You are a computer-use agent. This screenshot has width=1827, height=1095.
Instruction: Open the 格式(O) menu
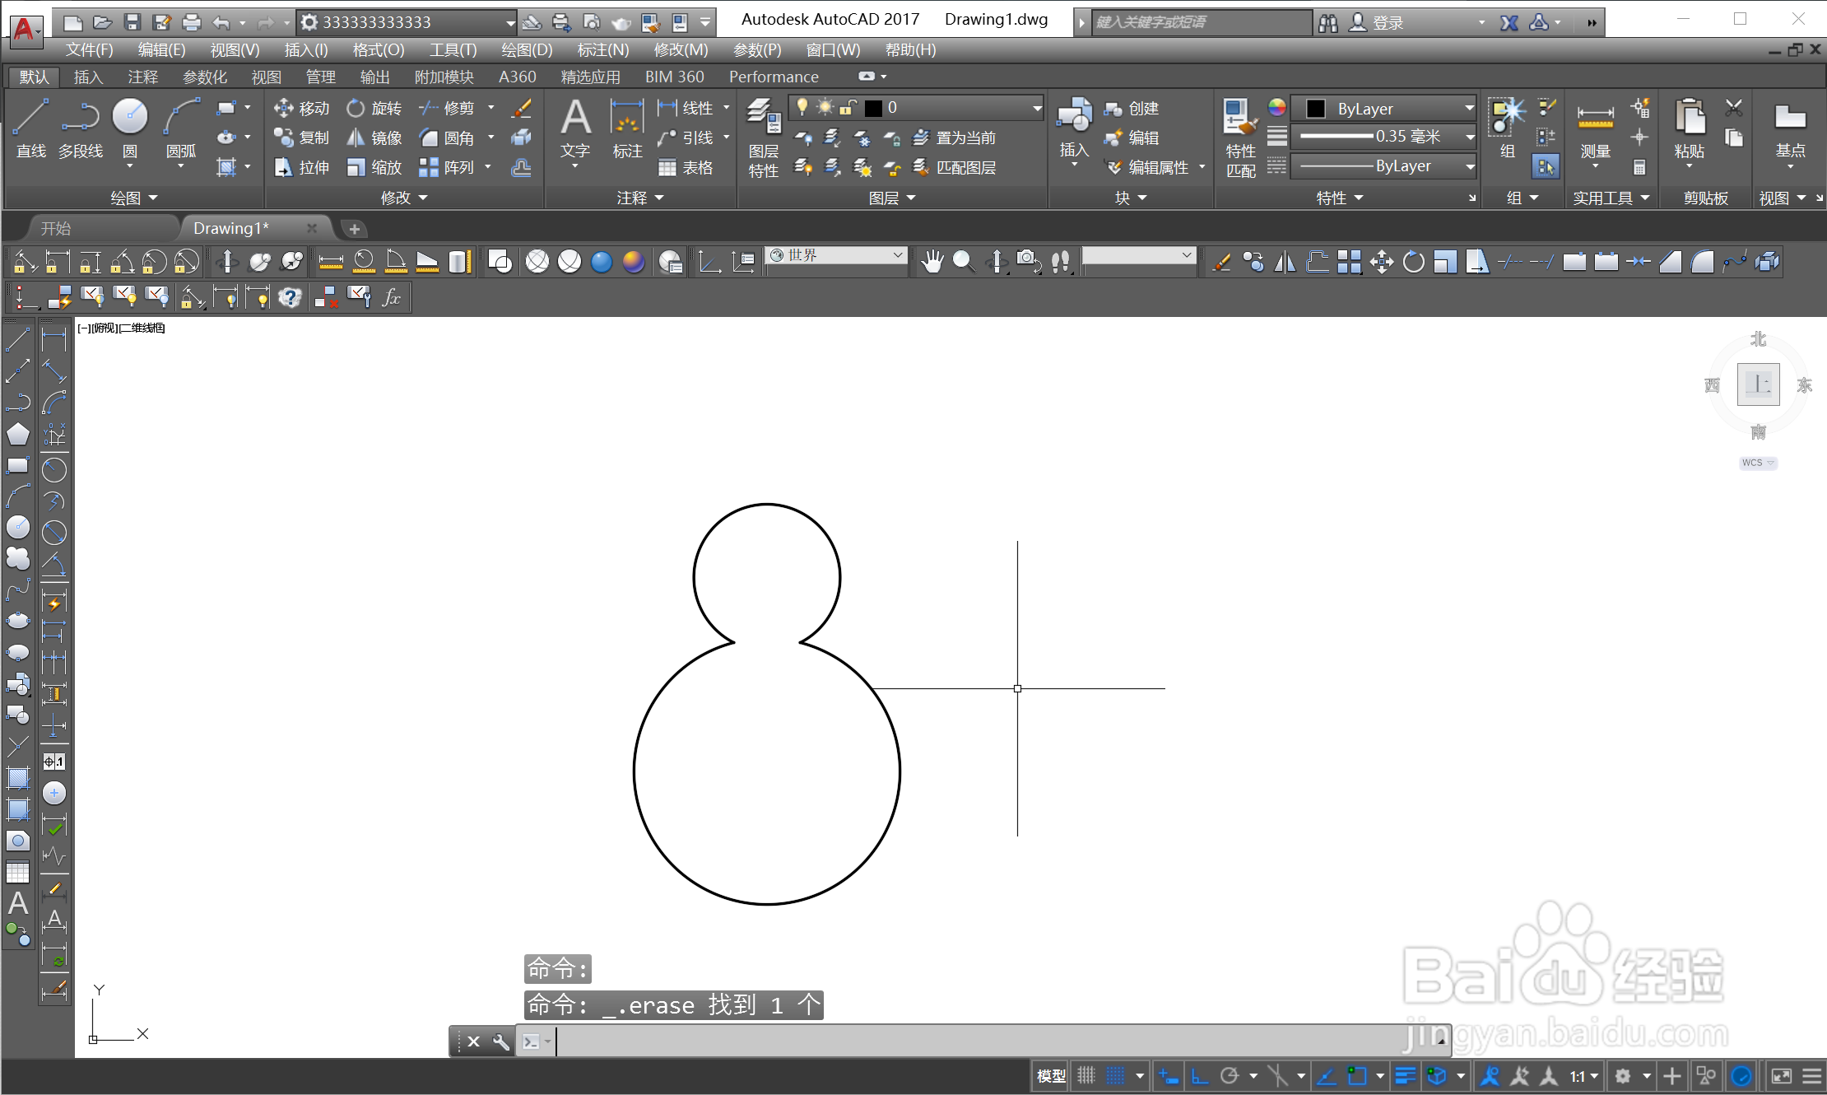(378, 50)
